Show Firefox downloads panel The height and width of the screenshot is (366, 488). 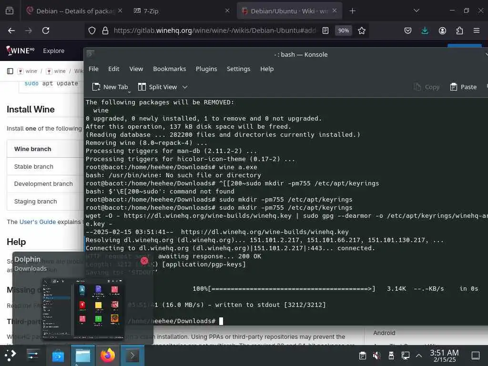tap(425, 30)
